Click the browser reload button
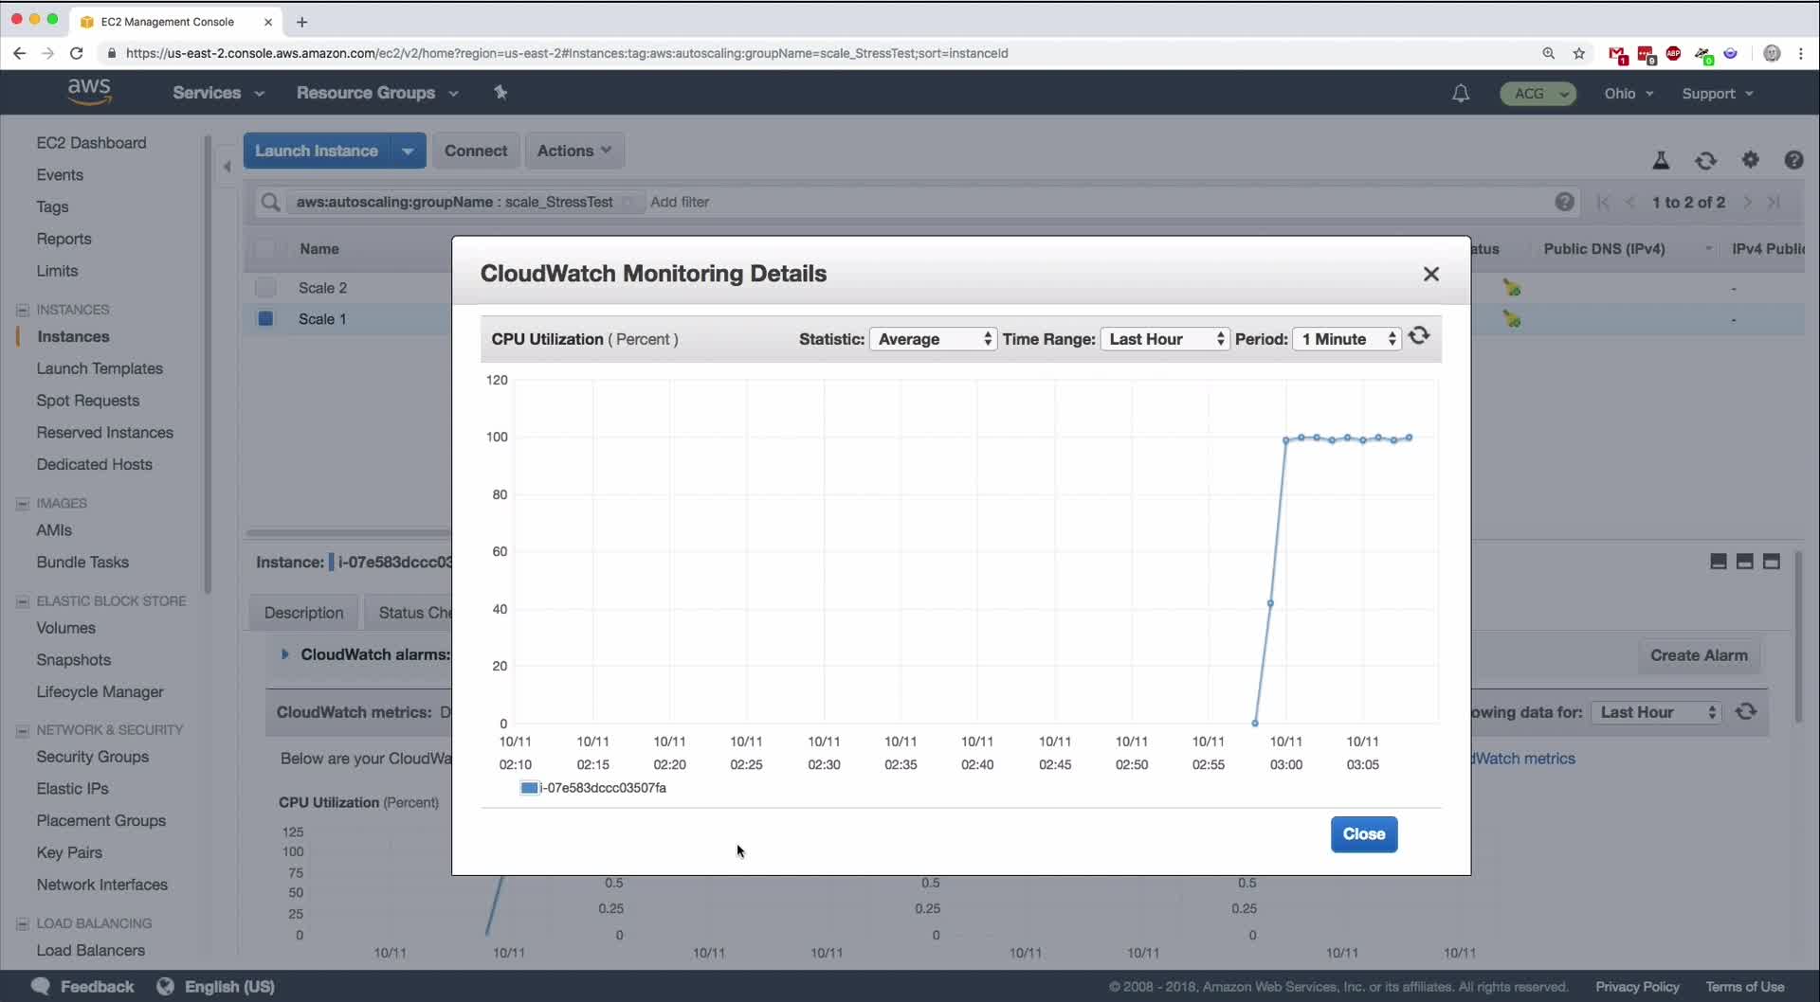Screen dimensions: 1820x1002 coord(77,53)
